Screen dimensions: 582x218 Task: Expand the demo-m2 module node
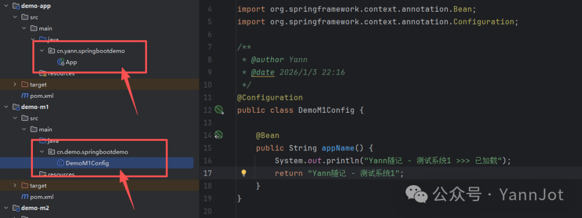pyautogui.click(x=6, y=208)
